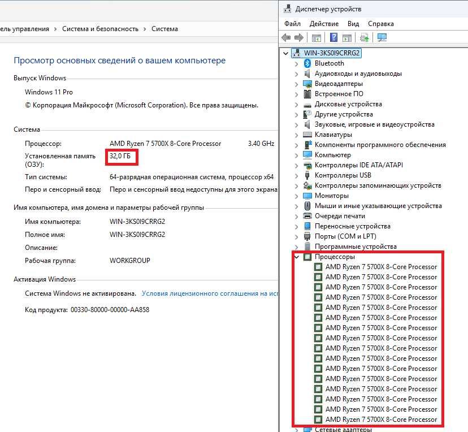Collapse the WIN-3KS0I9CRRG2 root node in Device Manager
Screen dimensions: 468x432
[x=285, y=53]
